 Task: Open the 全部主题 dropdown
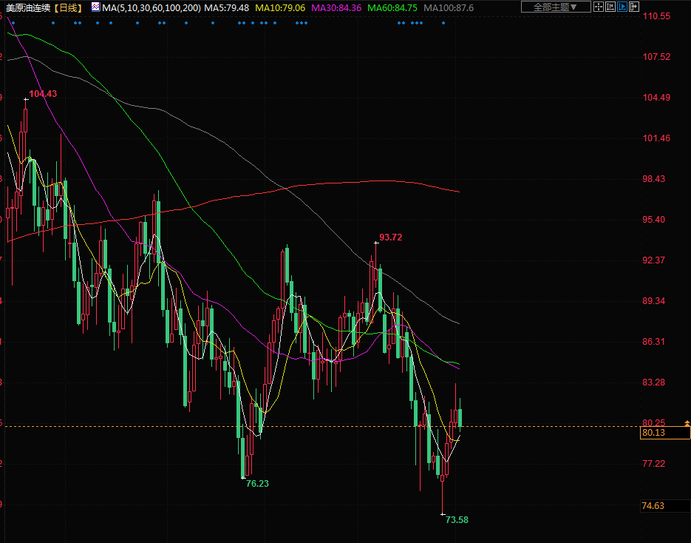pos(555,7)
